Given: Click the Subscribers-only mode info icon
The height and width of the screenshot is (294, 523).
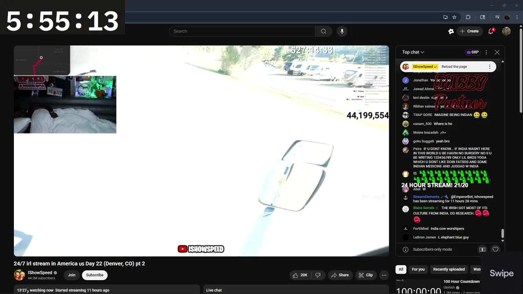Looking at the screenshot, I should [405, 249].
